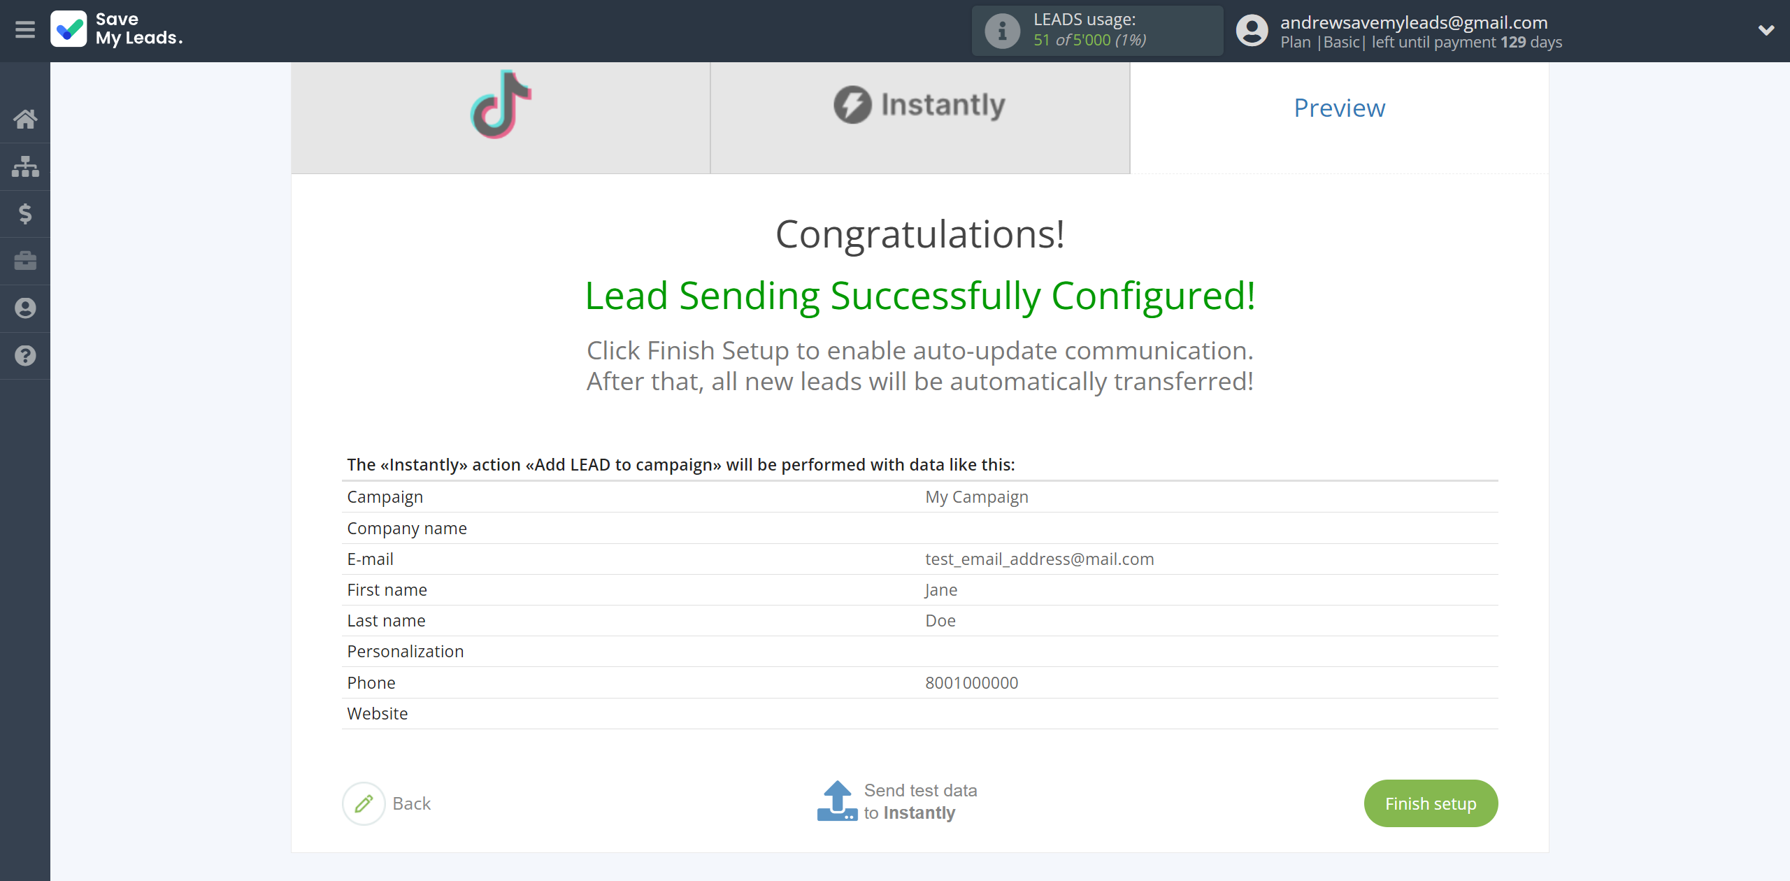Open the Home sidebar icon

click(x=25, y=119)
